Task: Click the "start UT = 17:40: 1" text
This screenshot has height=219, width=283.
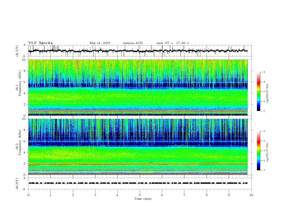Action: point(173,43)
